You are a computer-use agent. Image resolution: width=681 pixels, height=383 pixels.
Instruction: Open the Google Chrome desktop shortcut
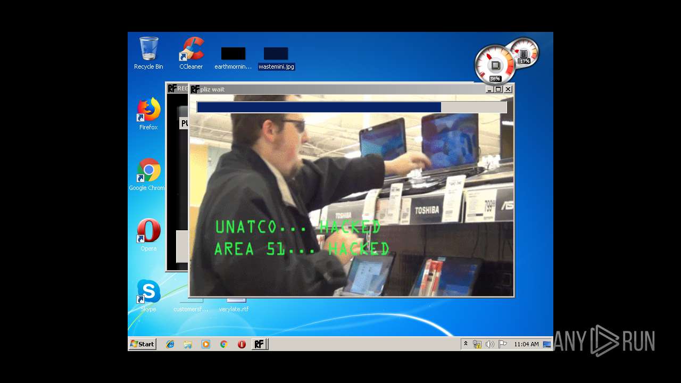[147, 174]
